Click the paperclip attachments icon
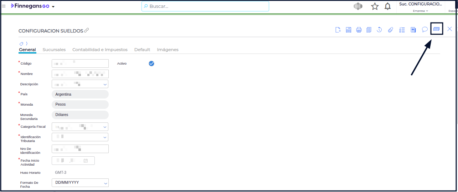The height and width of the screenshot is (192, 458). (x=390, y=30)
